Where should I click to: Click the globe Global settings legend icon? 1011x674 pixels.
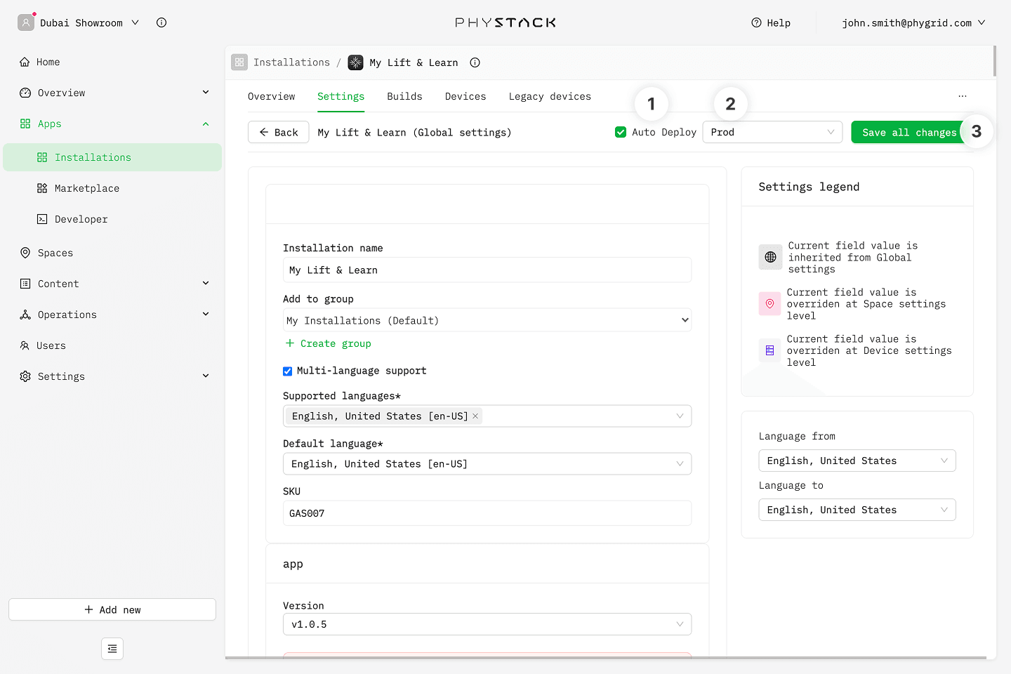[770, 257]
